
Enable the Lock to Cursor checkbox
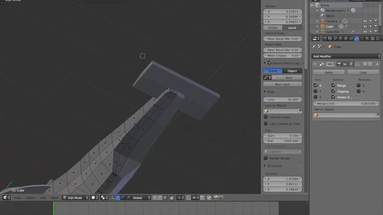(266, 117)
